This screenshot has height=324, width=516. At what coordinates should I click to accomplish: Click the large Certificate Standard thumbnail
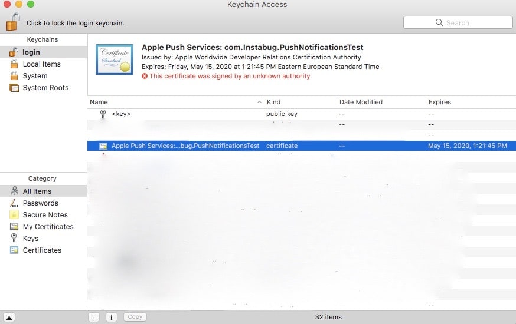pos(115,59)
